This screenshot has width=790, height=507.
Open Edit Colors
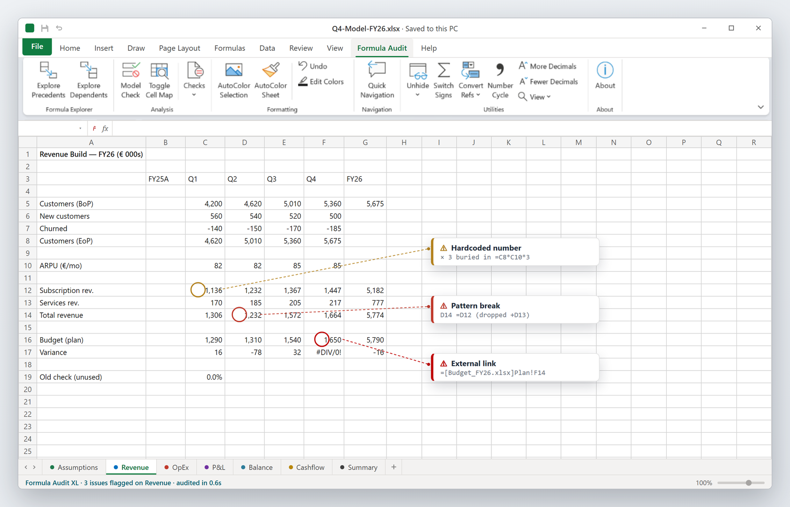pyautogui.click(x=321, y=82)
